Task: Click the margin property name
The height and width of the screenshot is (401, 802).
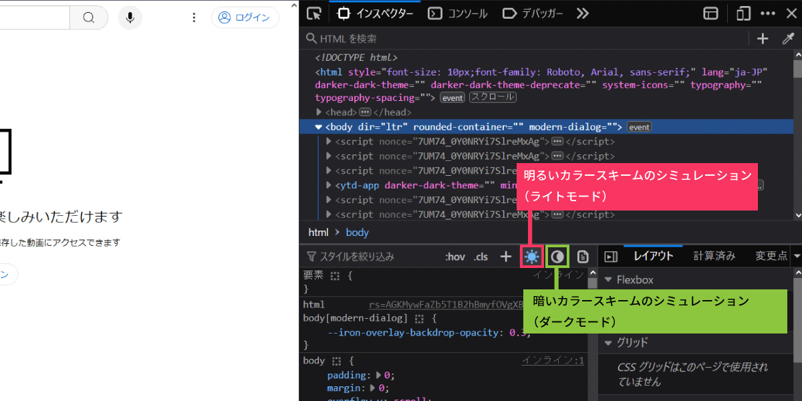Action: 344,388
